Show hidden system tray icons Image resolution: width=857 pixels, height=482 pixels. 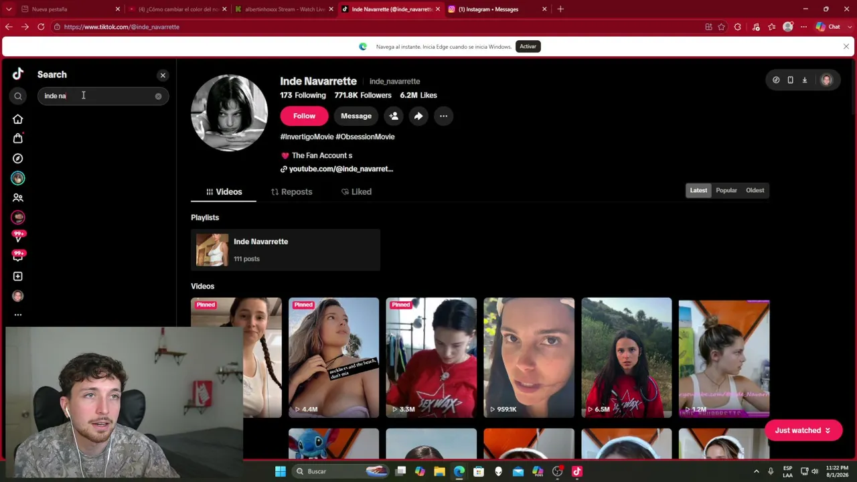[757, 471]
